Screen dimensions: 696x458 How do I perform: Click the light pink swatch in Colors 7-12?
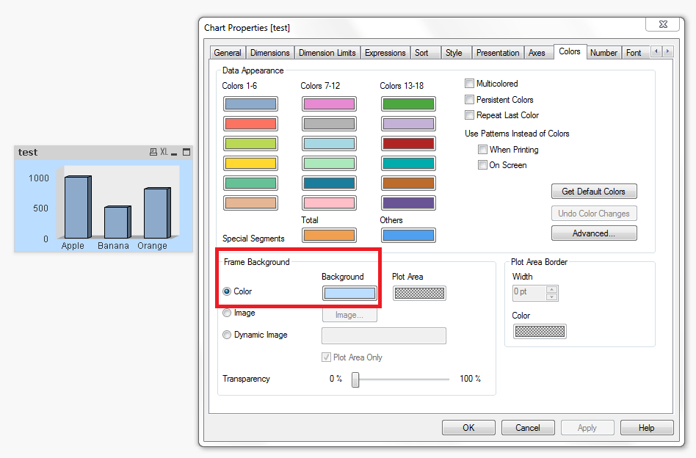(x=330, y=203)
